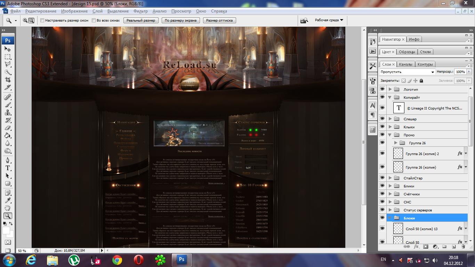Open Google Chrome from the taskbar
This screenshot has width=475, height=267.
tap(117, 259)
